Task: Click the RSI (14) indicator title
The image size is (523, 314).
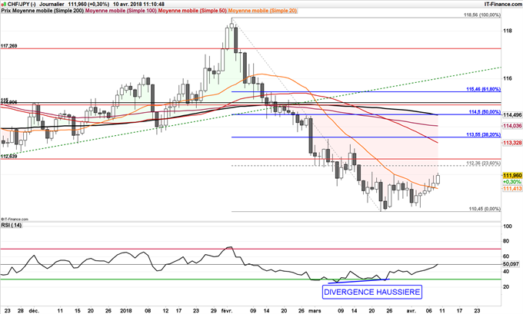Action: point(12,226)
